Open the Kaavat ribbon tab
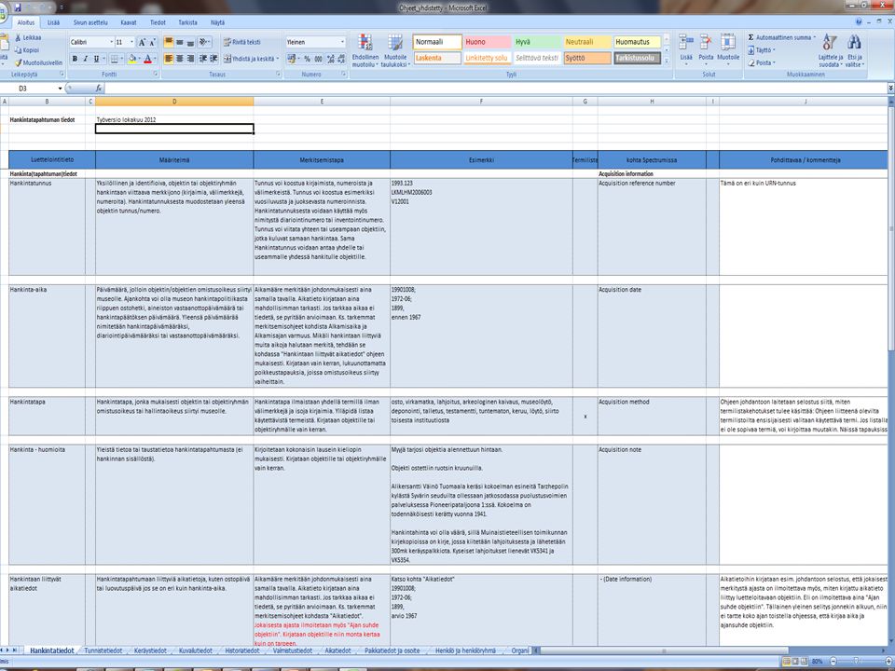 [129, 22]
